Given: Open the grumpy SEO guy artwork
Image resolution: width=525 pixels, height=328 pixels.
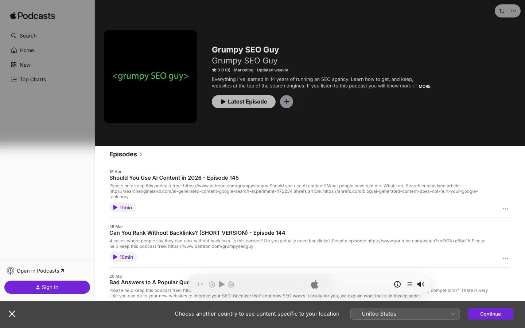Looking at the screenshot, I should pos(151,77).
